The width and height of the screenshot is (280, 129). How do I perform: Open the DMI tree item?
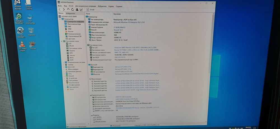(68, 26)
